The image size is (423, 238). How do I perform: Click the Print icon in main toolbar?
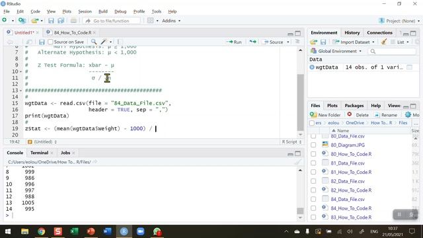click(x=73, y=20)
